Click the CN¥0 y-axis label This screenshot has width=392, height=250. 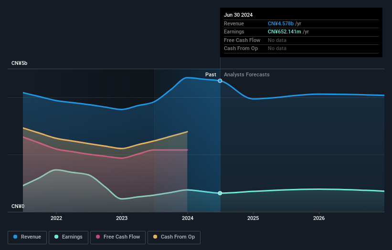click(18, 206)
